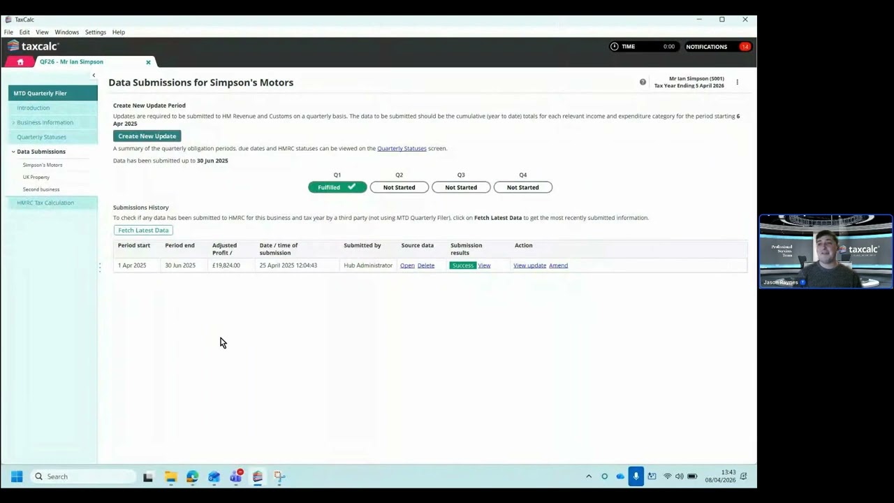Click Fetch Latest Data button
The image size is (894, 503).
(x=143, y=230)
